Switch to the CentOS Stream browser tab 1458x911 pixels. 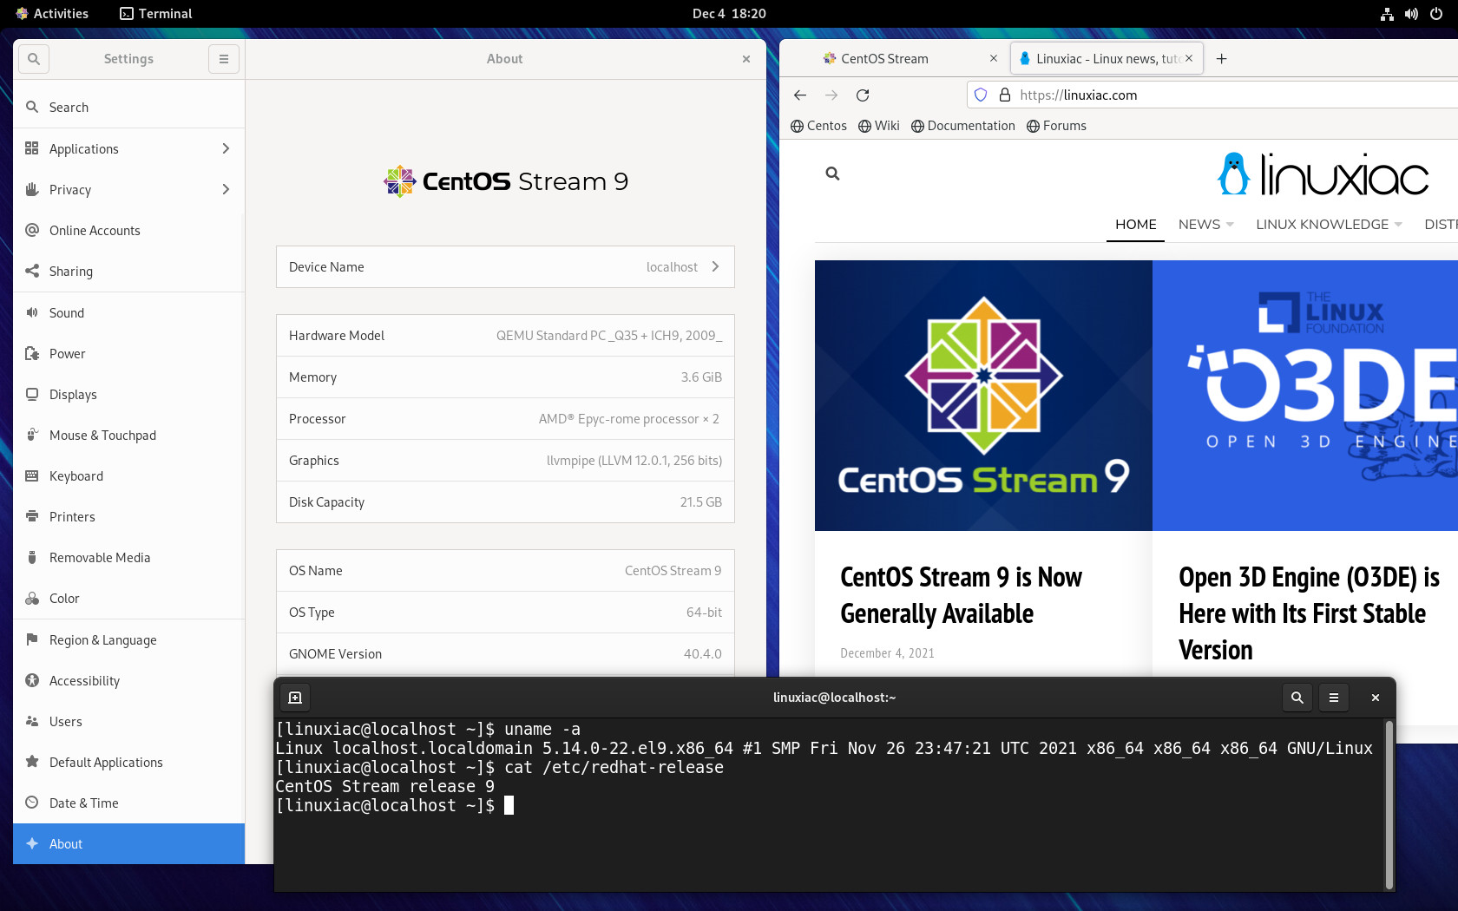885,58
